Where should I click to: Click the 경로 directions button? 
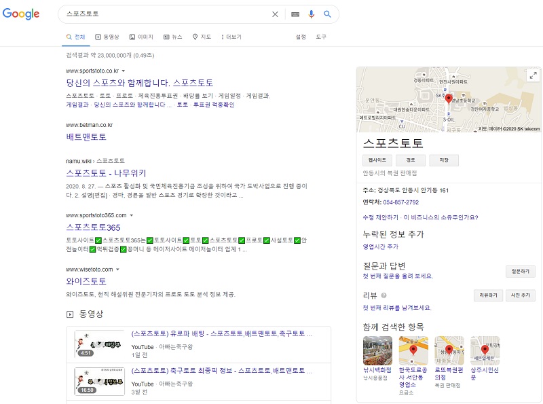click(411, 160)
